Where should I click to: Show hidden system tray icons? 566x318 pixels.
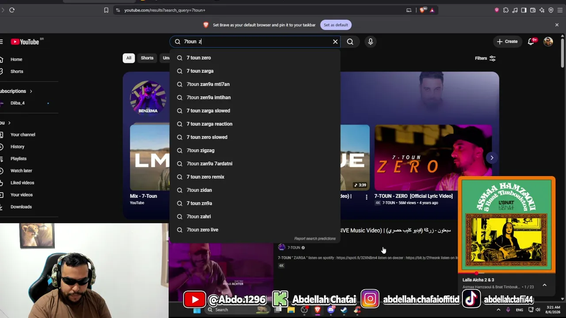498,310
